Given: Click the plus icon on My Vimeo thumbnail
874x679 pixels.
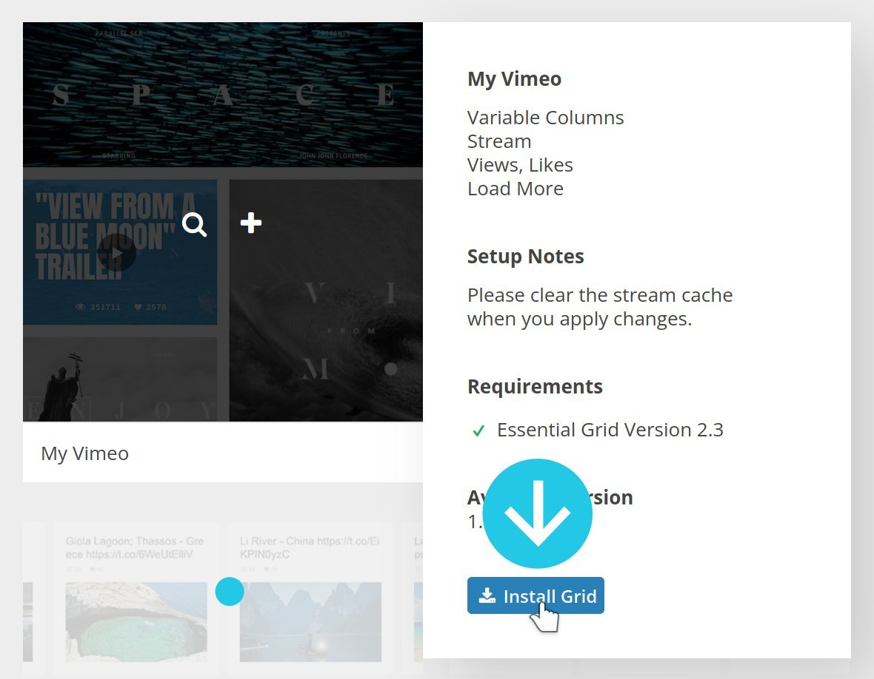Looking at the screenshot, I should pyautogui.click(x=251, y=223).
